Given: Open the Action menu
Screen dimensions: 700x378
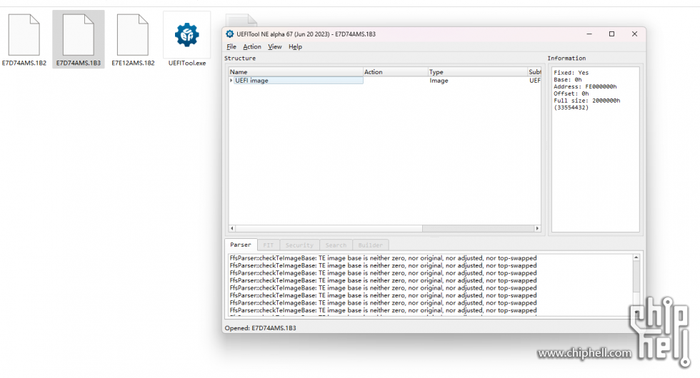Looking at the screenshot, I should 251,47.
